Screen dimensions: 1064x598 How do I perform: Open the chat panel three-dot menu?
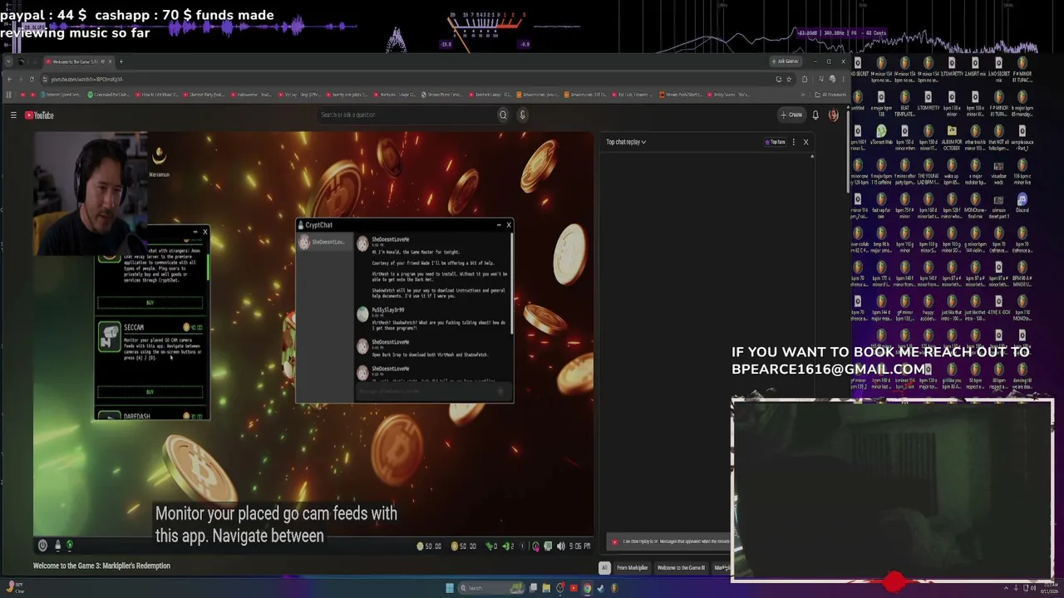point(793,142)
